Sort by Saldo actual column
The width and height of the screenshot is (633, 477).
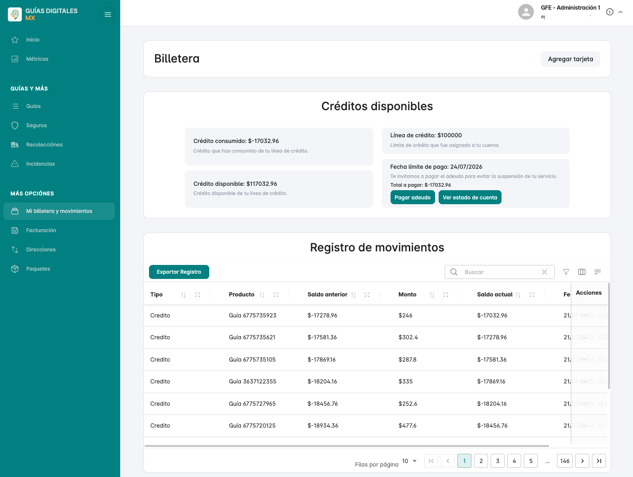coord(518,295)
